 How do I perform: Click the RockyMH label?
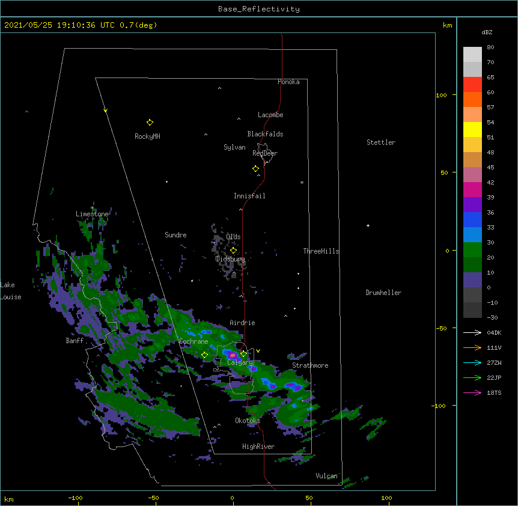point(147,136)
